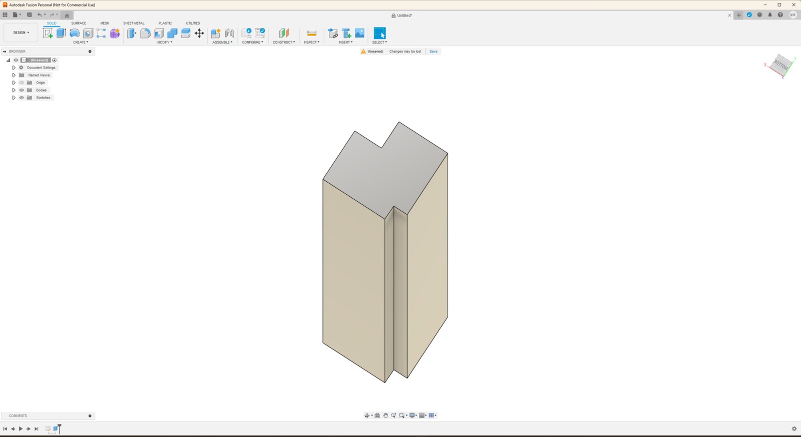Toggle visibility of the Unsaved root component

(16, 60)
